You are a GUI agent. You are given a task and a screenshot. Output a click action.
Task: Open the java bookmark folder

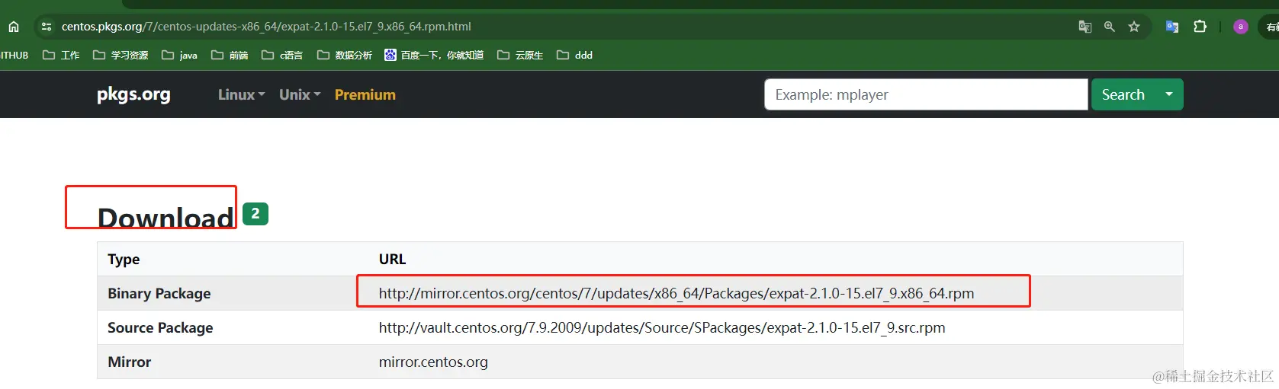coord(179,55)
